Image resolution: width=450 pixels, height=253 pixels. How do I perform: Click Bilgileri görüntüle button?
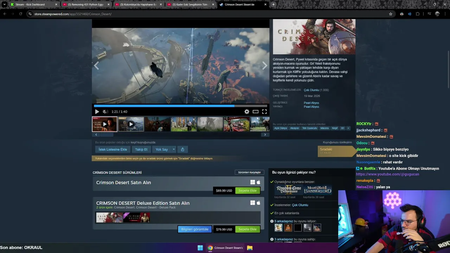click(195, 229)
